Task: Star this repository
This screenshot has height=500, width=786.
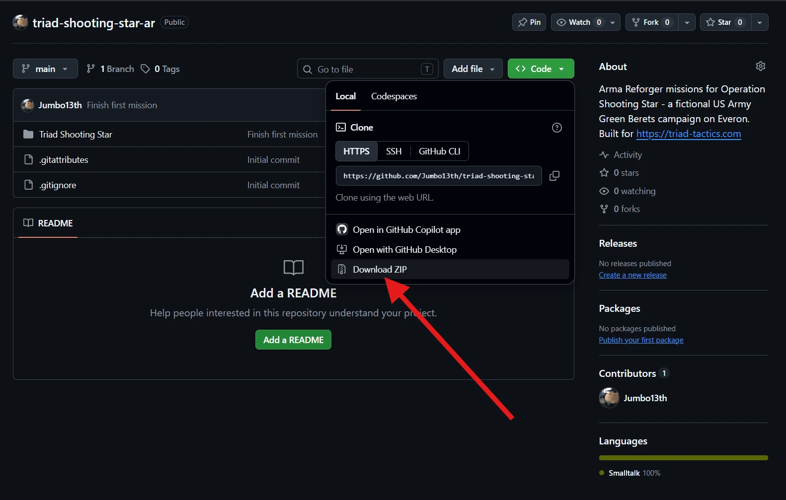Action: click(725, 22)
